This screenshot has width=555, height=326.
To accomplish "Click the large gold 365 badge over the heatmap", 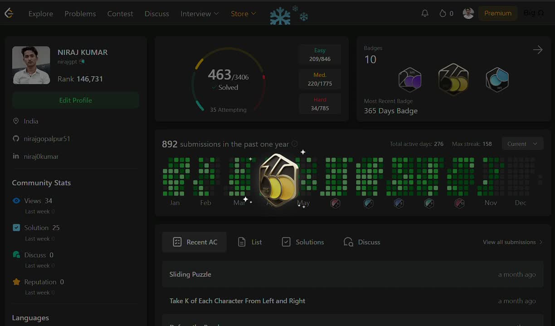I will pos(279,180).
